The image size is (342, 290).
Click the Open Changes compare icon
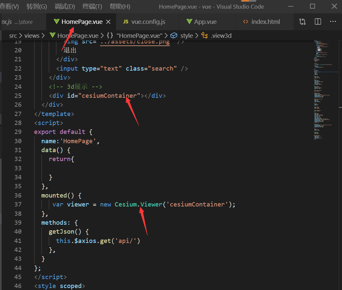point(302,22)
